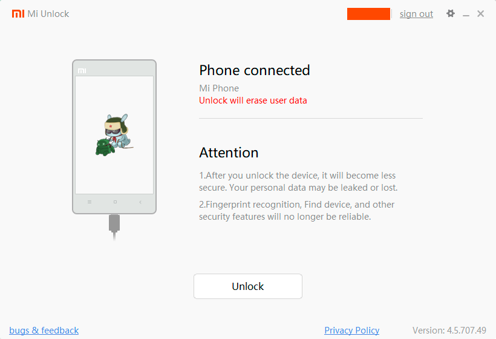Screen dimensions: 496x339
Task: Tap the menu key on phone illustration
Action: tap(90, 202)
